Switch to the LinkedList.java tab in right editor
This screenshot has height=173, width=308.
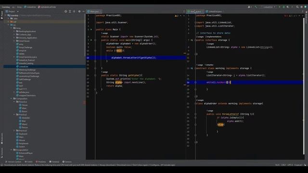215,12
